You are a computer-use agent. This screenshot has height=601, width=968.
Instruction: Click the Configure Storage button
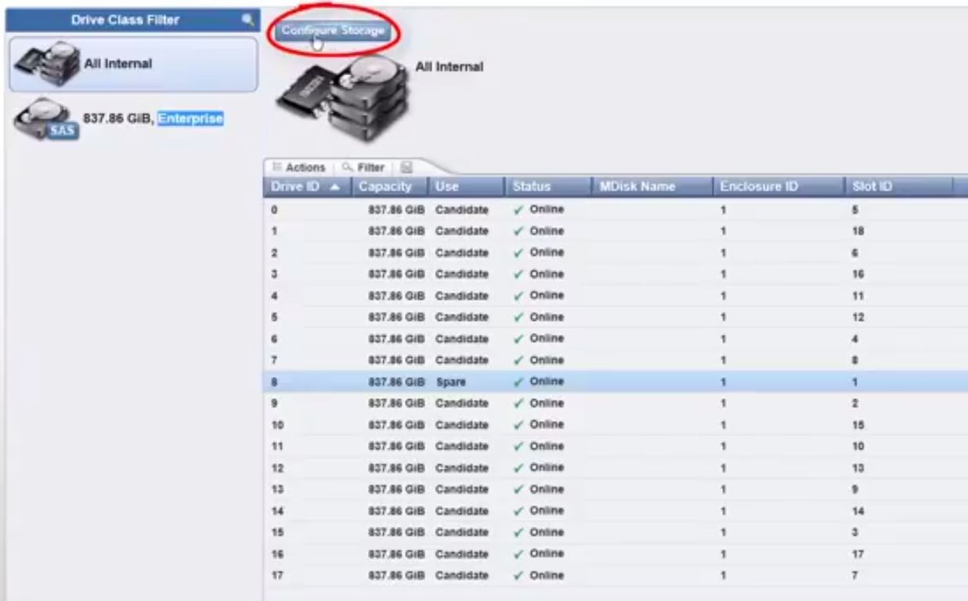(333, 31)
